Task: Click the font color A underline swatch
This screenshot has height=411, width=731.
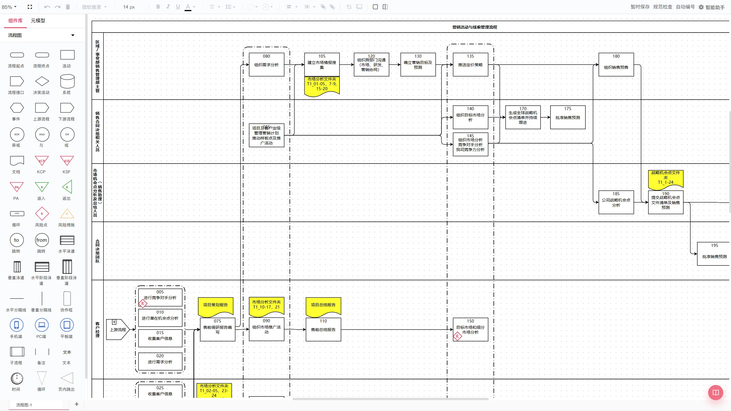Action: click(x=188, y=7)
